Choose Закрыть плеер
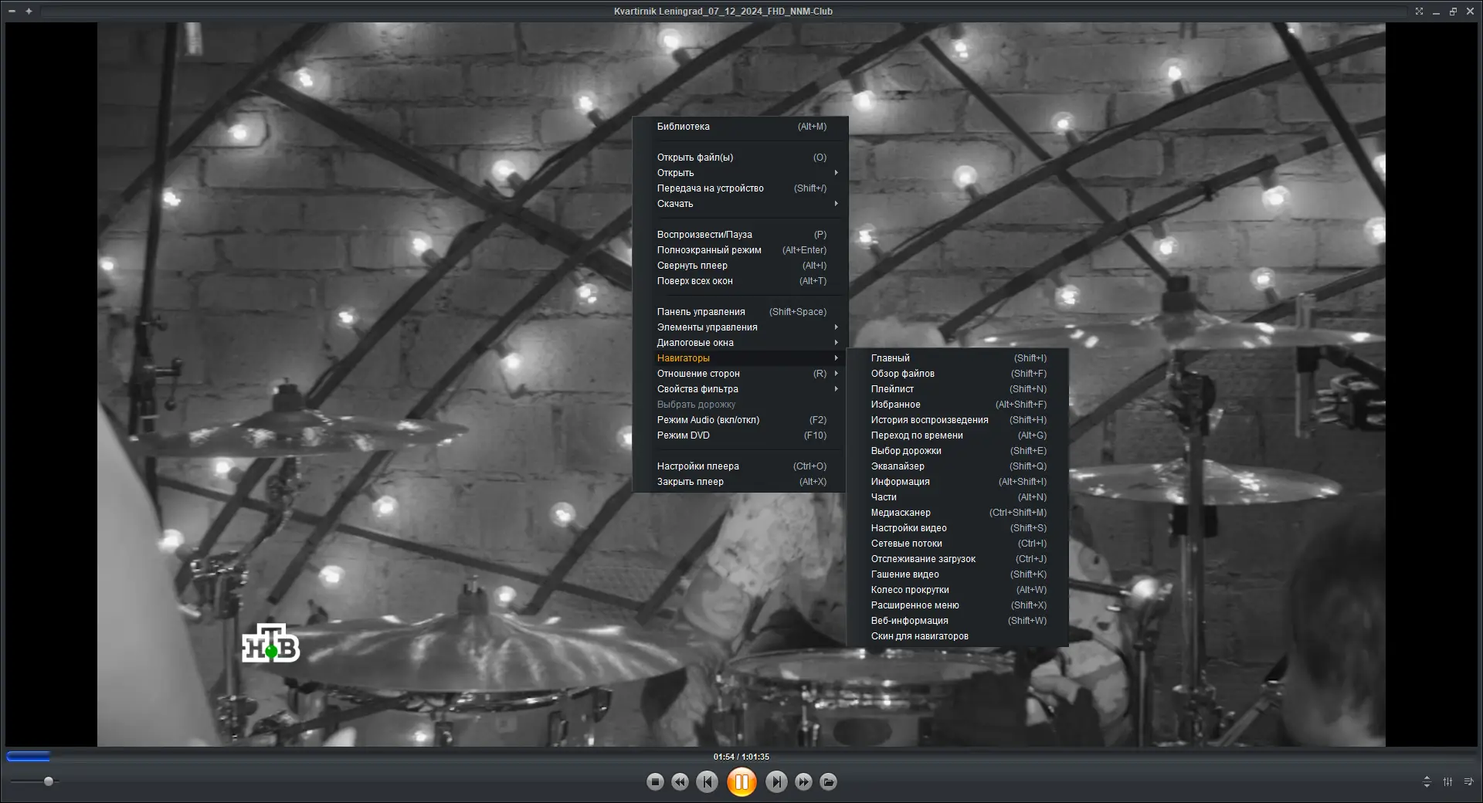Image resolution: width=1483 pixels, height=803 pixels. click(x=741, y=482)
